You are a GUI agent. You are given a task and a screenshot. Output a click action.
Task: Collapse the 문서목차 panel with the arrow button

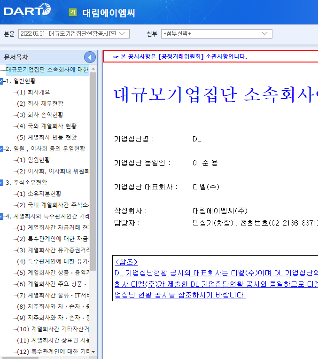[x=90, y=57]
